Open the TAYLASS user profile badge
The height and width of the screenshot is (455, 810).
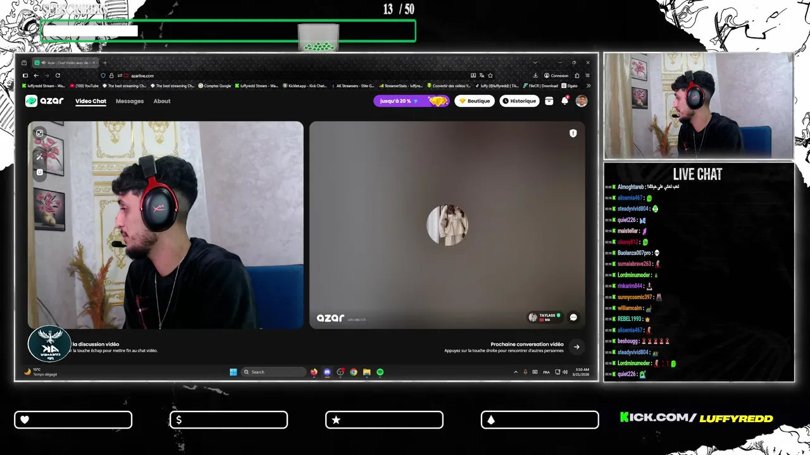[x=545, y=317]
